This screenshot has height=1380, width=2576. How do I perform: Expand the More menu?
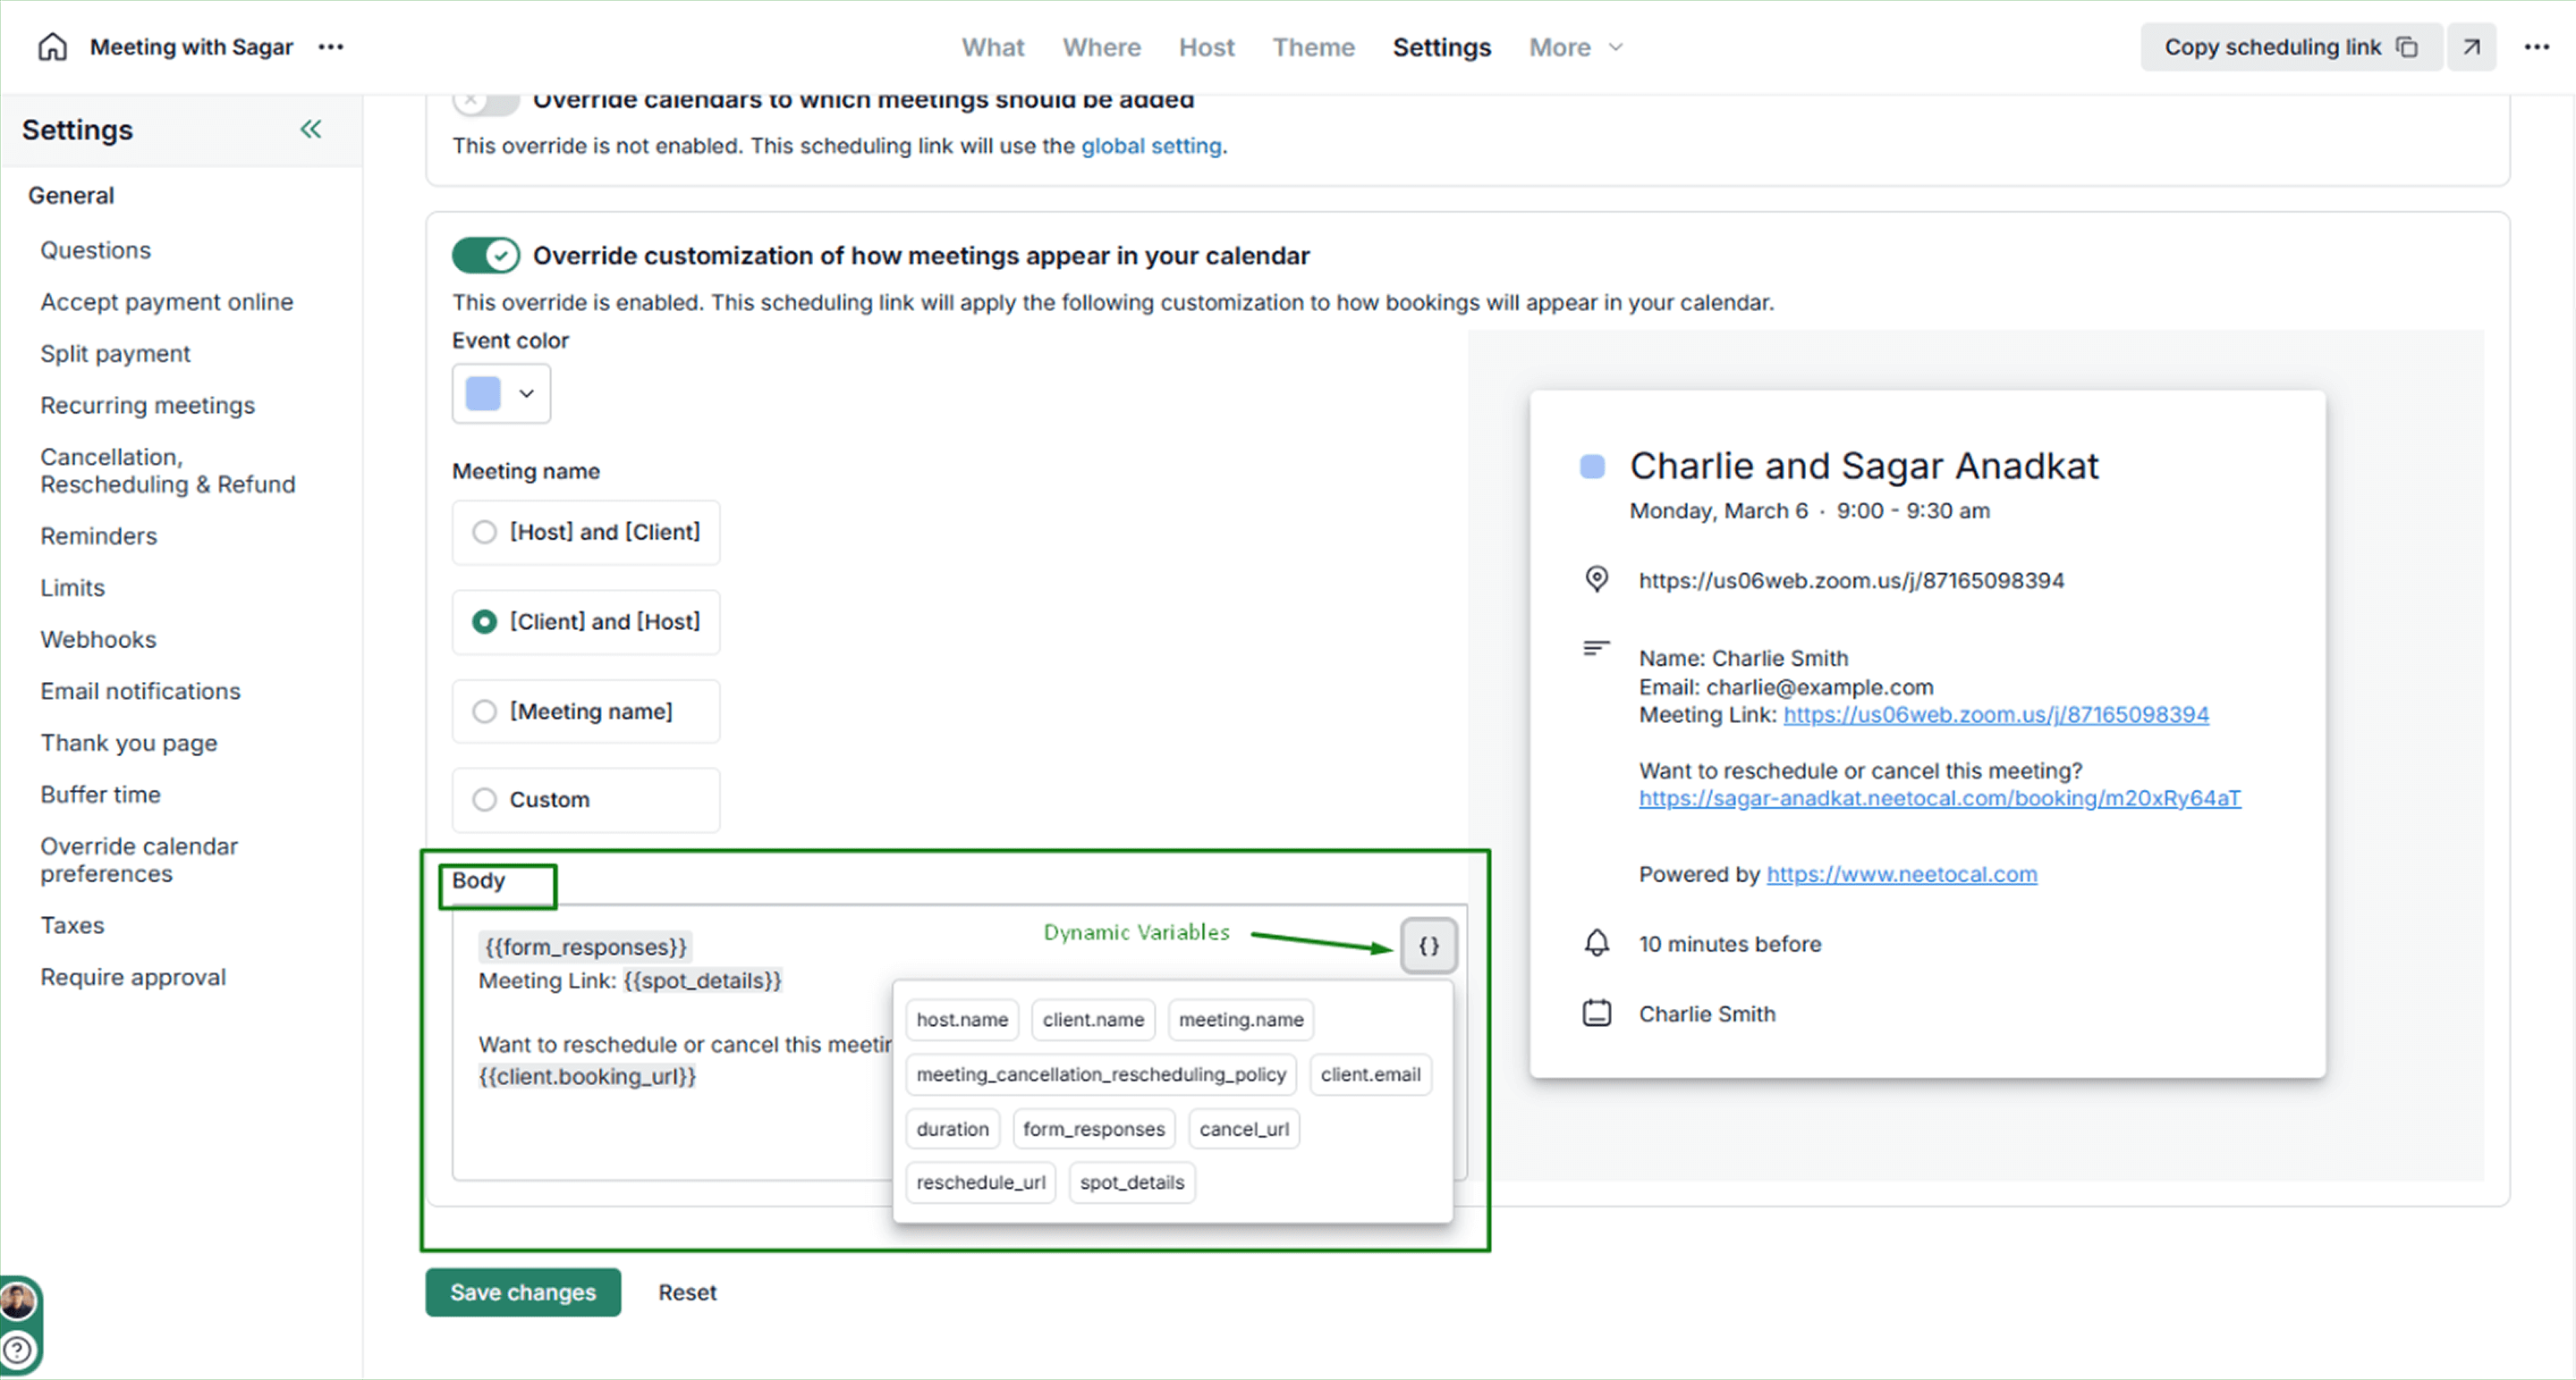(x=1575, y=47)
